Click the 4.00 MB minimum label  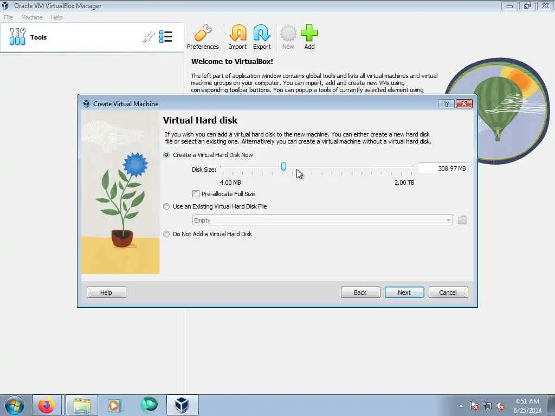pos(230,183)
